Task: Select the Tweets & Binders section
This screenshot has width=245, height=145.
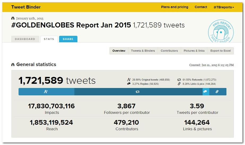Action: (x=143, y=51)
